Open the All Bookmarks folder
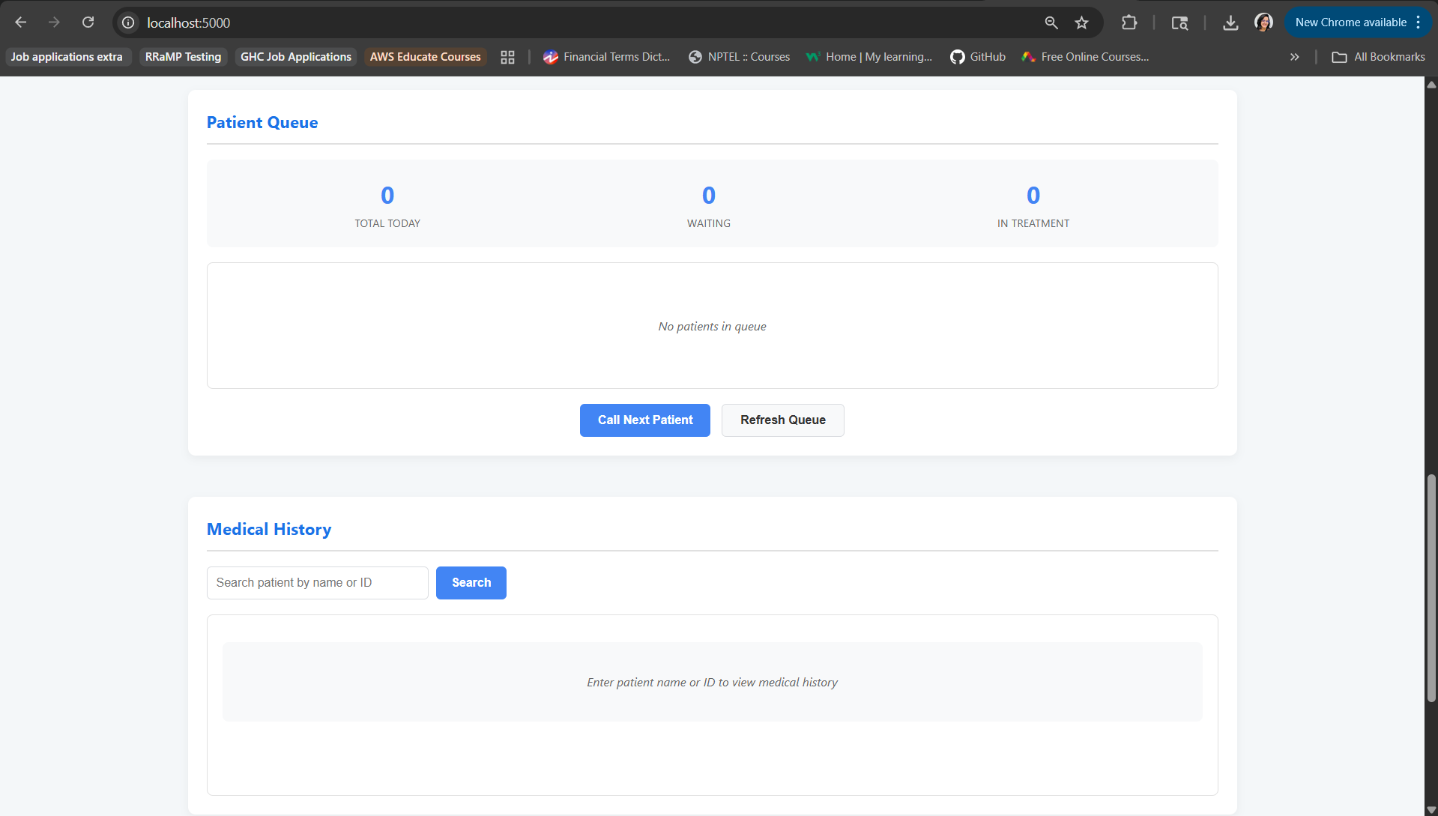Viewport: 1438px width, 816px height. tap(1378, 57)
